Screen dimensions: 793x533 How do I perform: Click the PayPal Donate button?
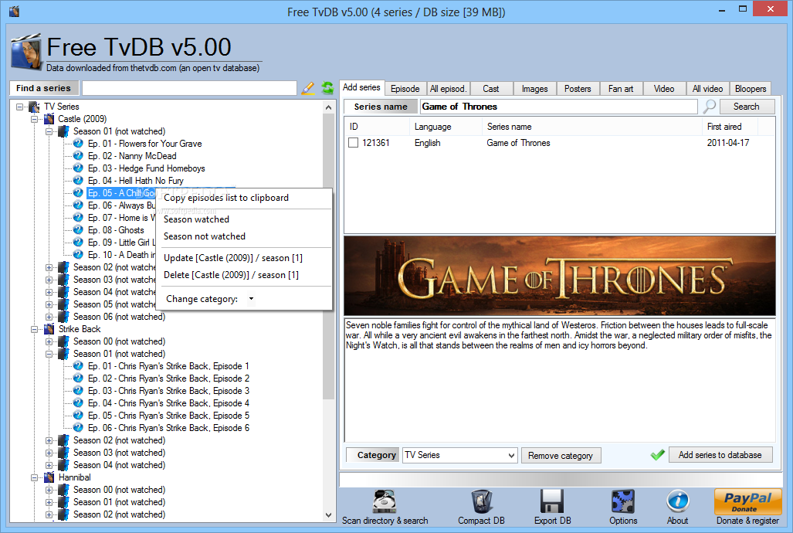[x=748, y=501]
